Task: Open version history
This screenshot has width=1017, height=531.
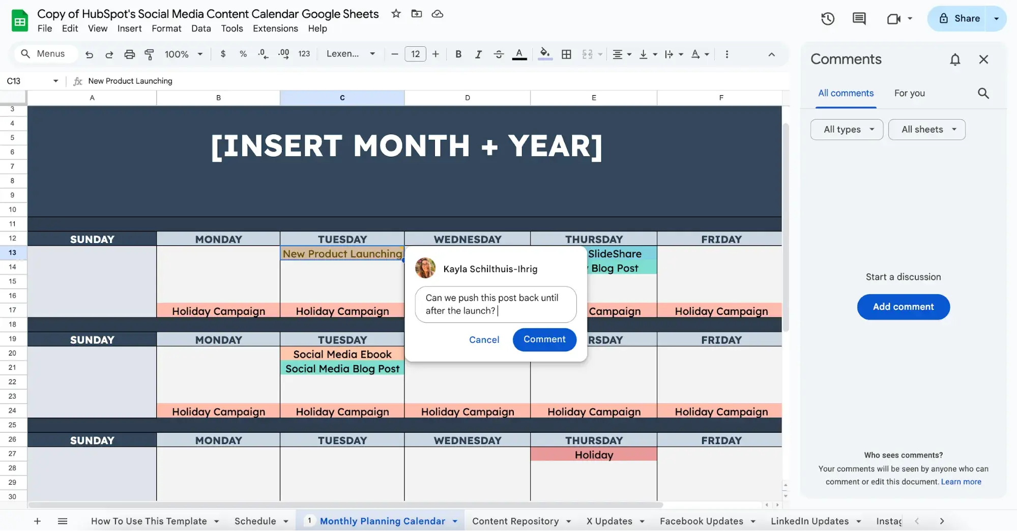Action: pyautogui.click(x=827, y=18)
